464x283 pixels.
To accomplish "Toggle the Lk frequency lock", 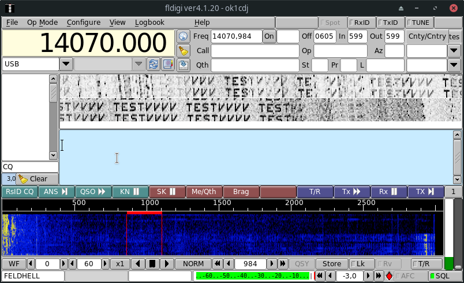I will click(362, 264).
